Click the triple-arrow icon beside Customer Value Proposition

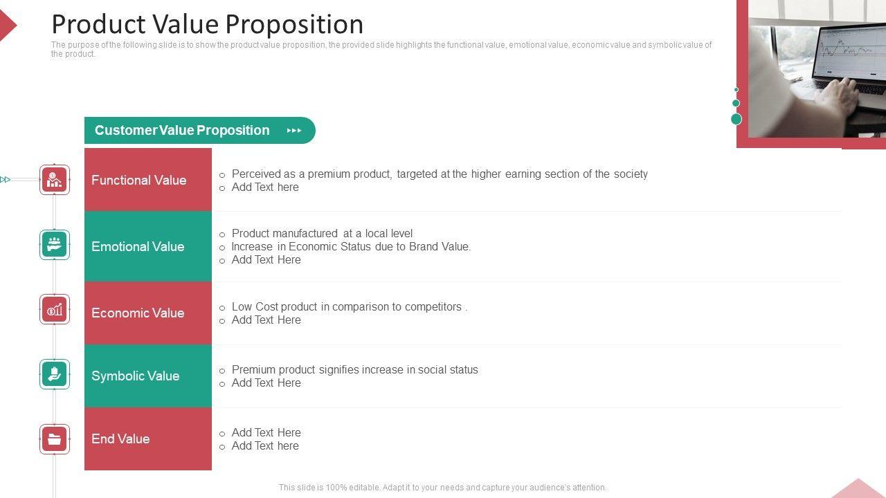point(294,131)
